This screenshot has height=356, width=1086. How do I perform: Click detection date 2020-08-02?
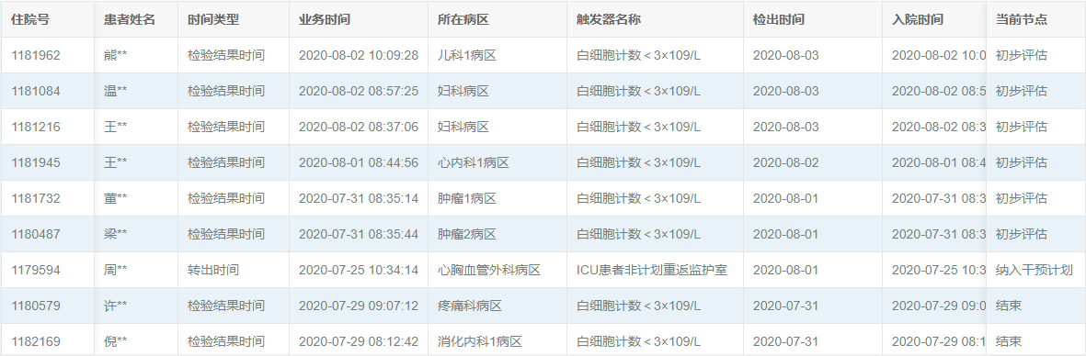[785, 163]
